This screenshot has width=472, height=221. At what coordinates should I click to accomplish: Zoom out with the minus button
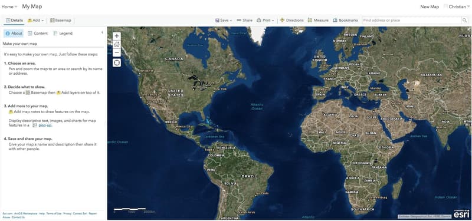tap(117, 52)
